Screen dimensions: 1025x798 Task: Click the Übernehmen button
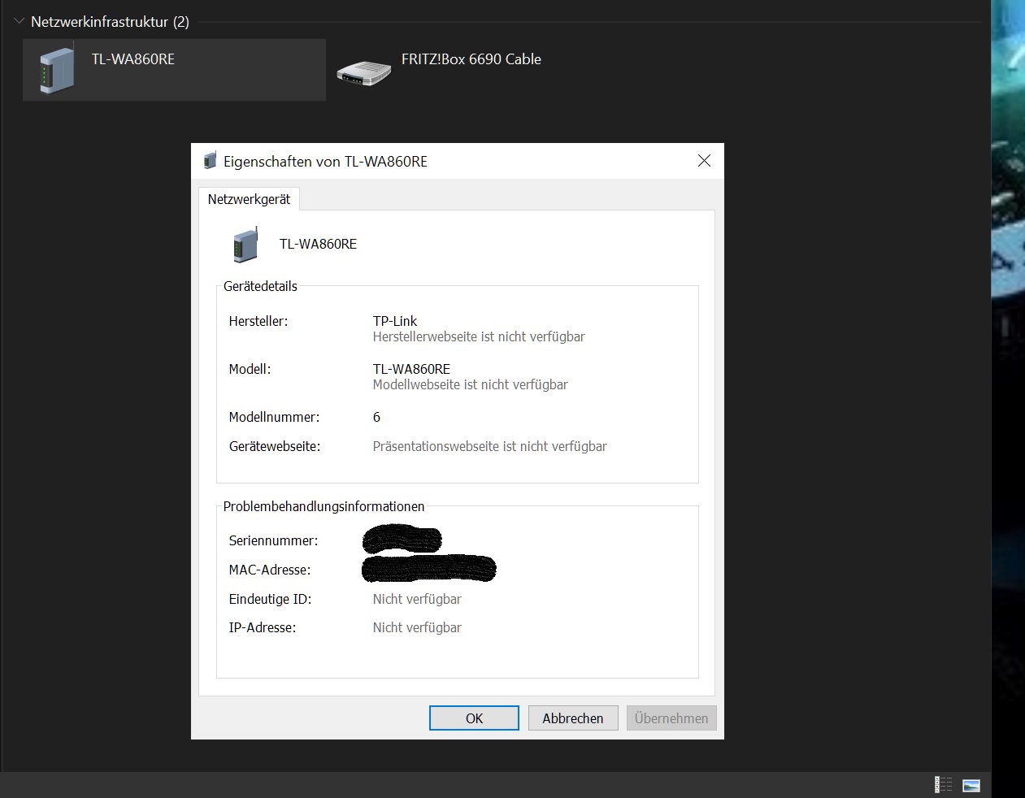coord(671,718)
